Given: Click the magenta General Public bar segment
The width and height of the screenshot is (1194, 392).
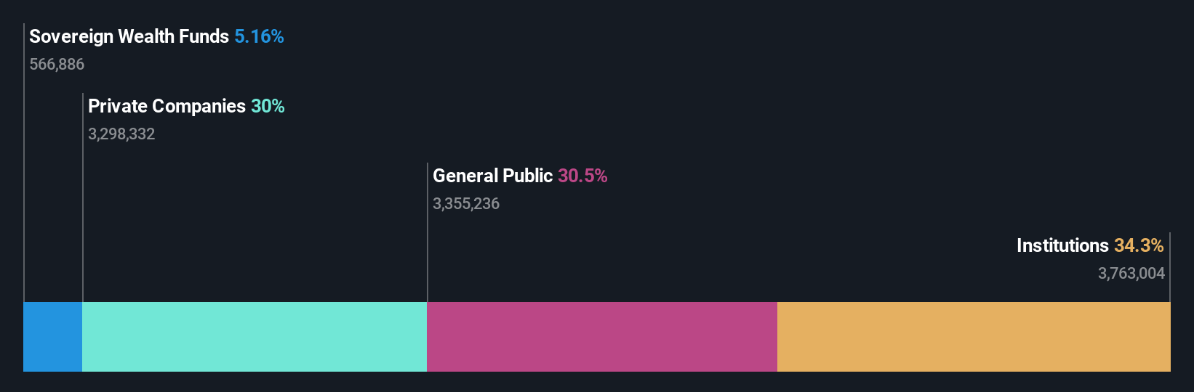Looking at the screenshot, I should 602,337.
